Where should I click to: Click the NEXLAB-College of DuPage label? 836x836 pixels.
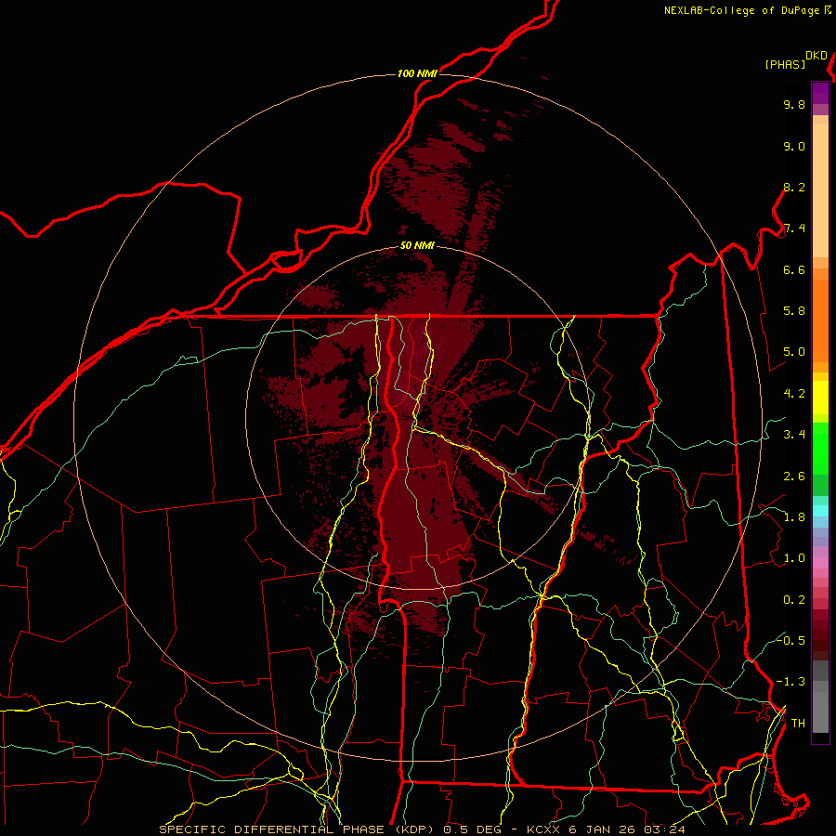744,10
